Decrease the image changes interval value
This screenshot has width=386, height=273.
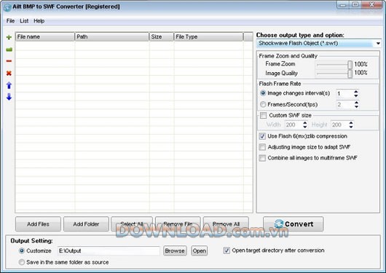coord(356,95)
